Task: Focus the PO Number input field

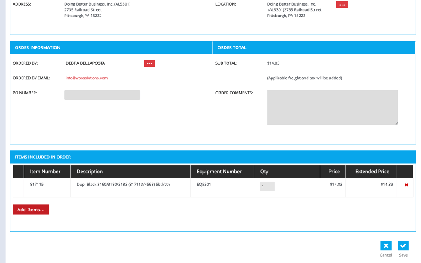Action: pyautogui.click(x=102, y=95)
